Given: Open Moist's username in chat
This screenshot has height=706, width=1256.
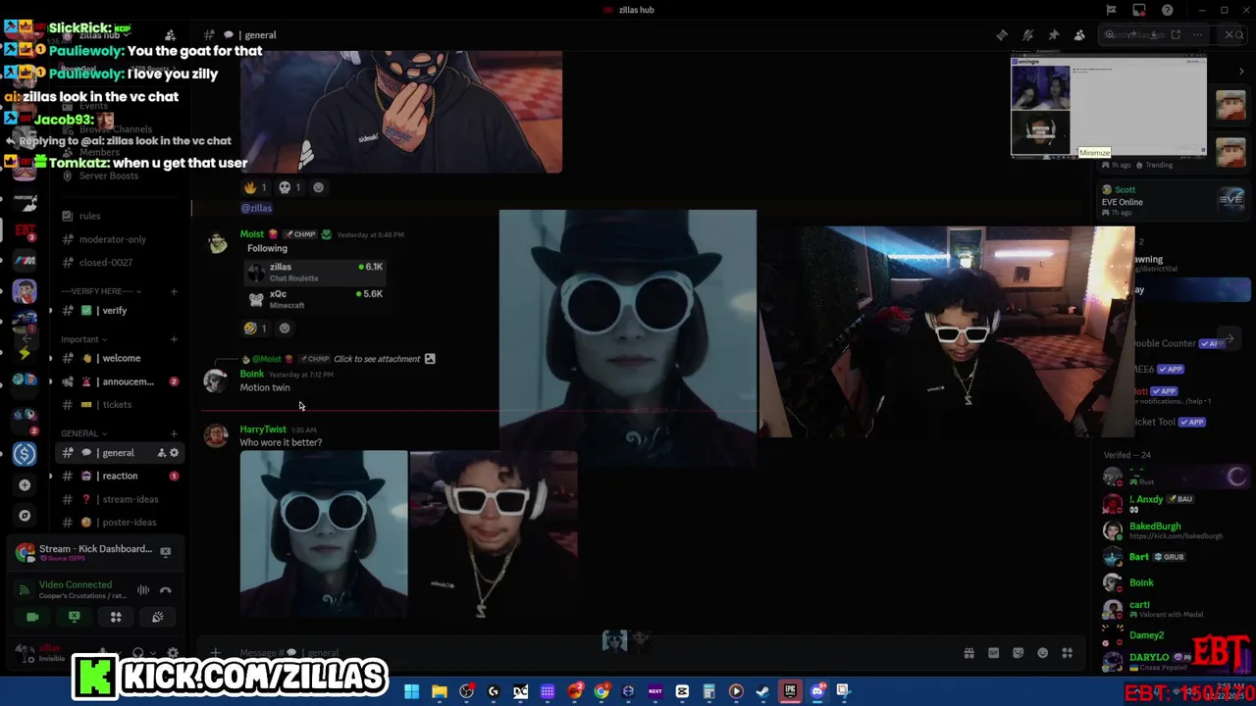Looking at the screenshot, I should coord(252,234).
